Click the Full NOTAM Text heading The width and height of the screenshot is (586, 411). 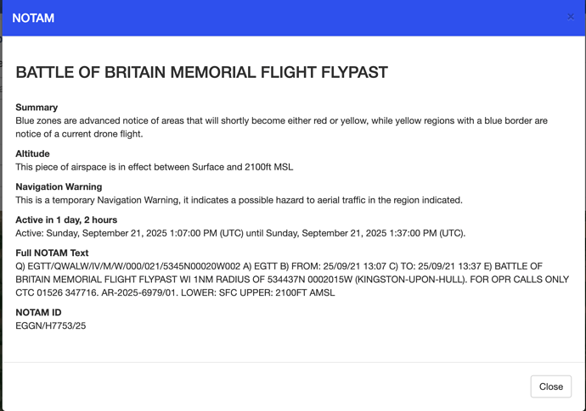coord(52,253)
